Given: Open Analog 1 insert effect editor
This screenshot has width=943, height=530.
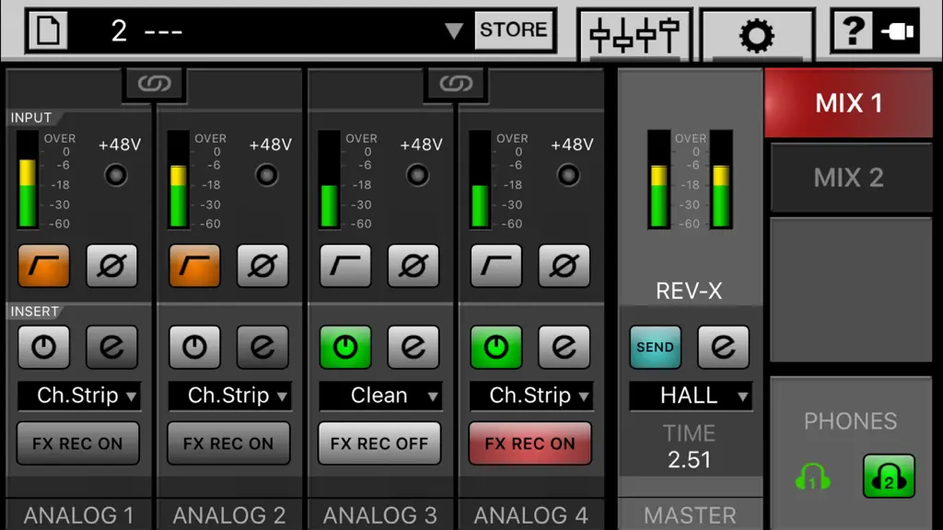Looking at the screenshot, I should [111, 347].
